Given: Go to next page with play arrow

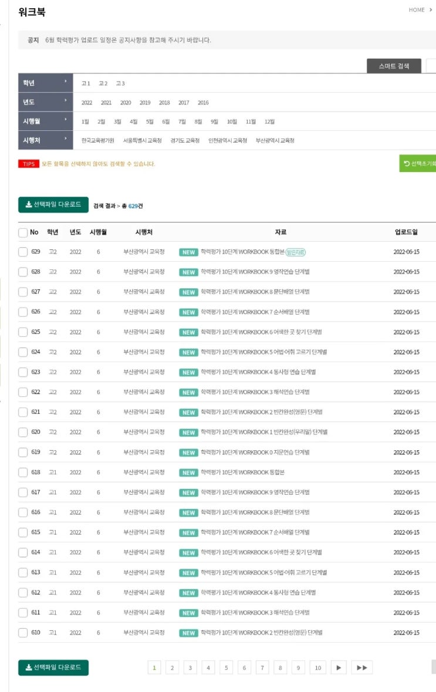Looking at the screenshot, I should click(339, 668).
